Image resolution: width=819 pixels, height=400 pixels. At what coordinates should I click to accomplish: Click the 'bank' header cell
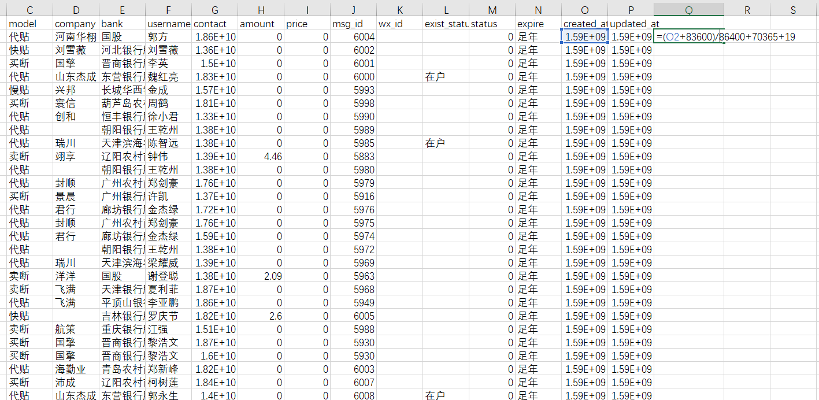(x=123, y=24)
